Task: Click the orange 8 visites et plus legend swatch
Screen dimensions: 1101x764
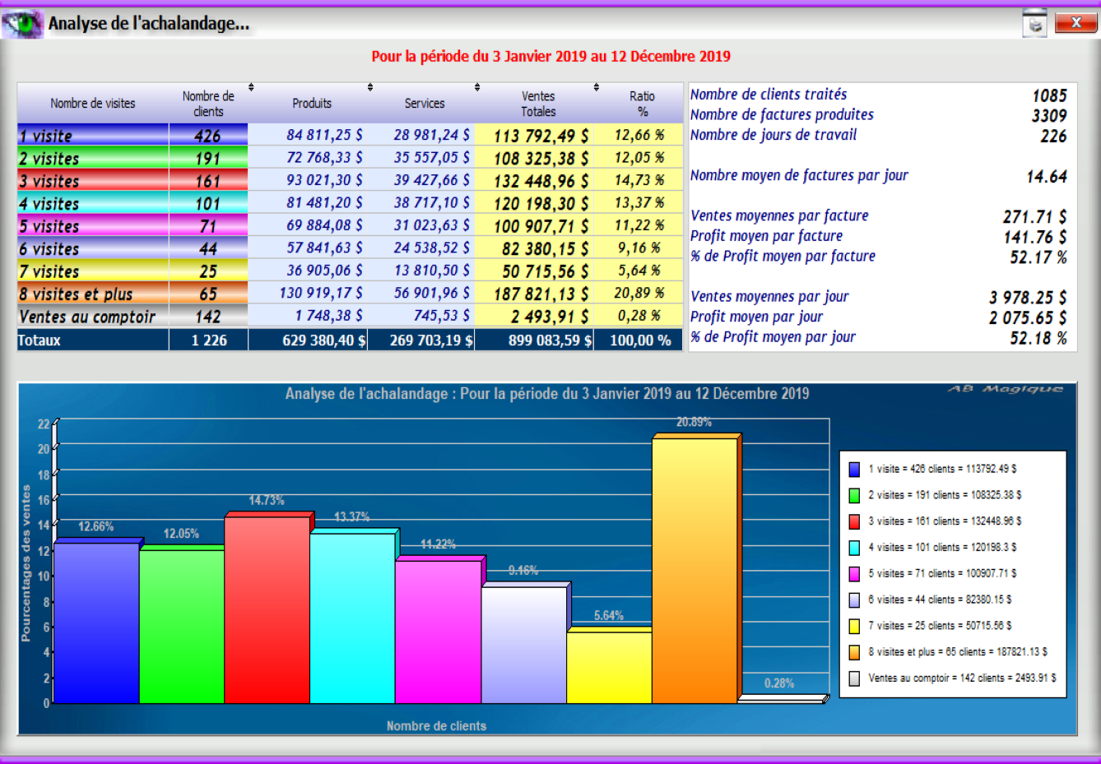Action: click(854, 652)
